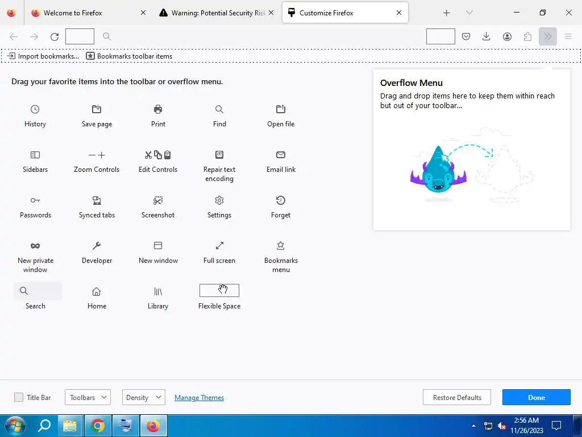The height and width of the screenshot is (437, 582).
Task: Close the Welcome to Firefox tab
Action: [143, 13]
